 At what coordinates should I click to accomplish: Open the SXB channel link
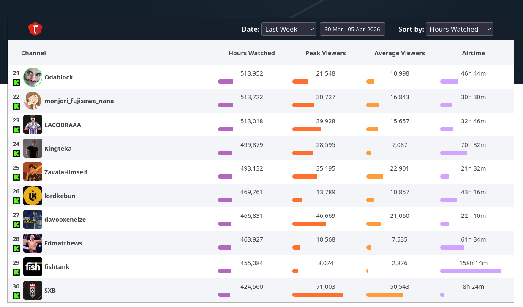pos(50,290)
